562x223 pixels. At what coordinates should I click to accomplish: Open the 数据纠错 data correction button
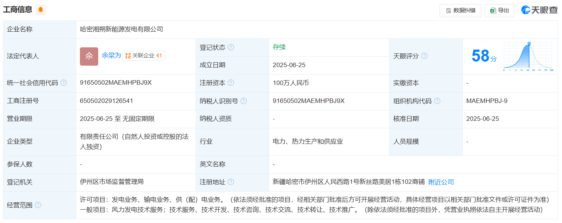(460, 10)
